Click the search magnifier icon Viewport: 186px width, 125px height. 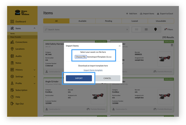pyautogui.click(x=46, y=29)
